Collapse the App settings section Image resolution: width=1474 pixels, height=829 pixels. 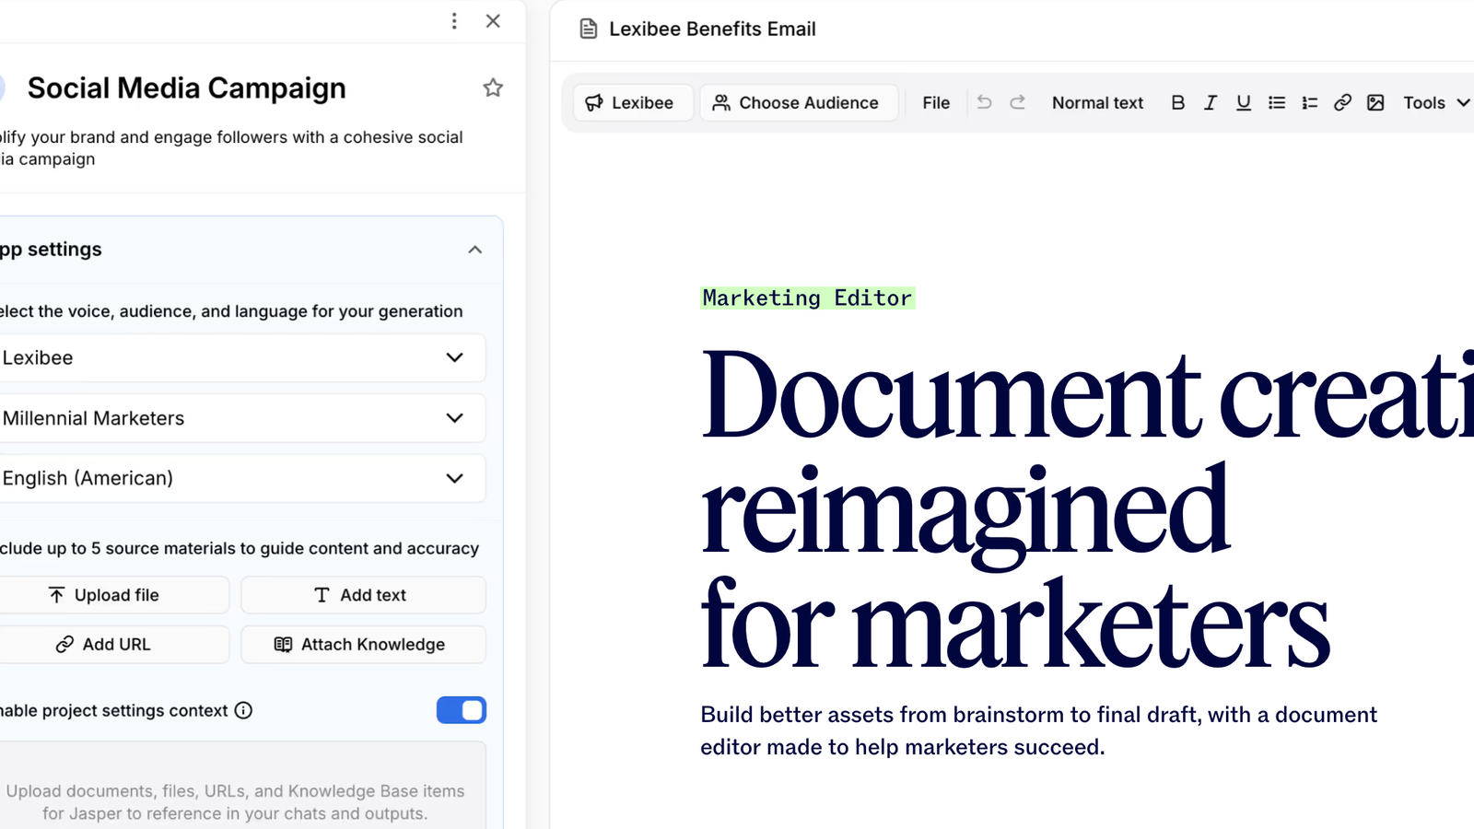[474, 250]
